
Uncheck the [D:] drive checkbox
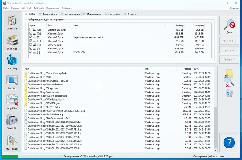(31, 33)
